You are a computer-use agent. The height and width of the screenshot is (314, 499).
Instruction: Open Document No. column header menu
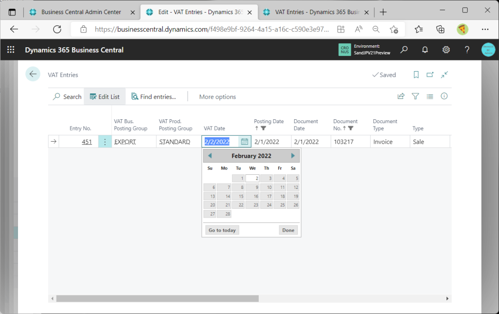click(x=345, y=125)
